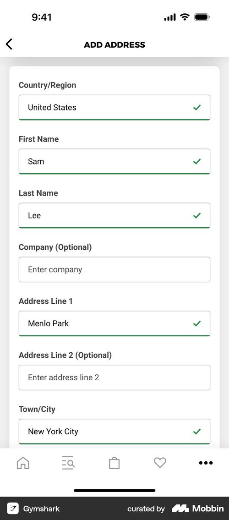Tap the green checkmark in Town/City field

click(197, 432)
